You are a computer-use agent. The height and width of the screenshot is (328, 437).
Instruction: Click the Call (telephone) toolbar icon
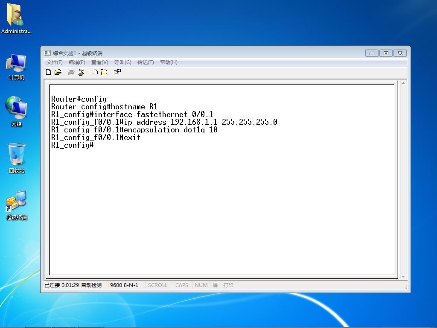pyautogui.click(x=71, y=73)
